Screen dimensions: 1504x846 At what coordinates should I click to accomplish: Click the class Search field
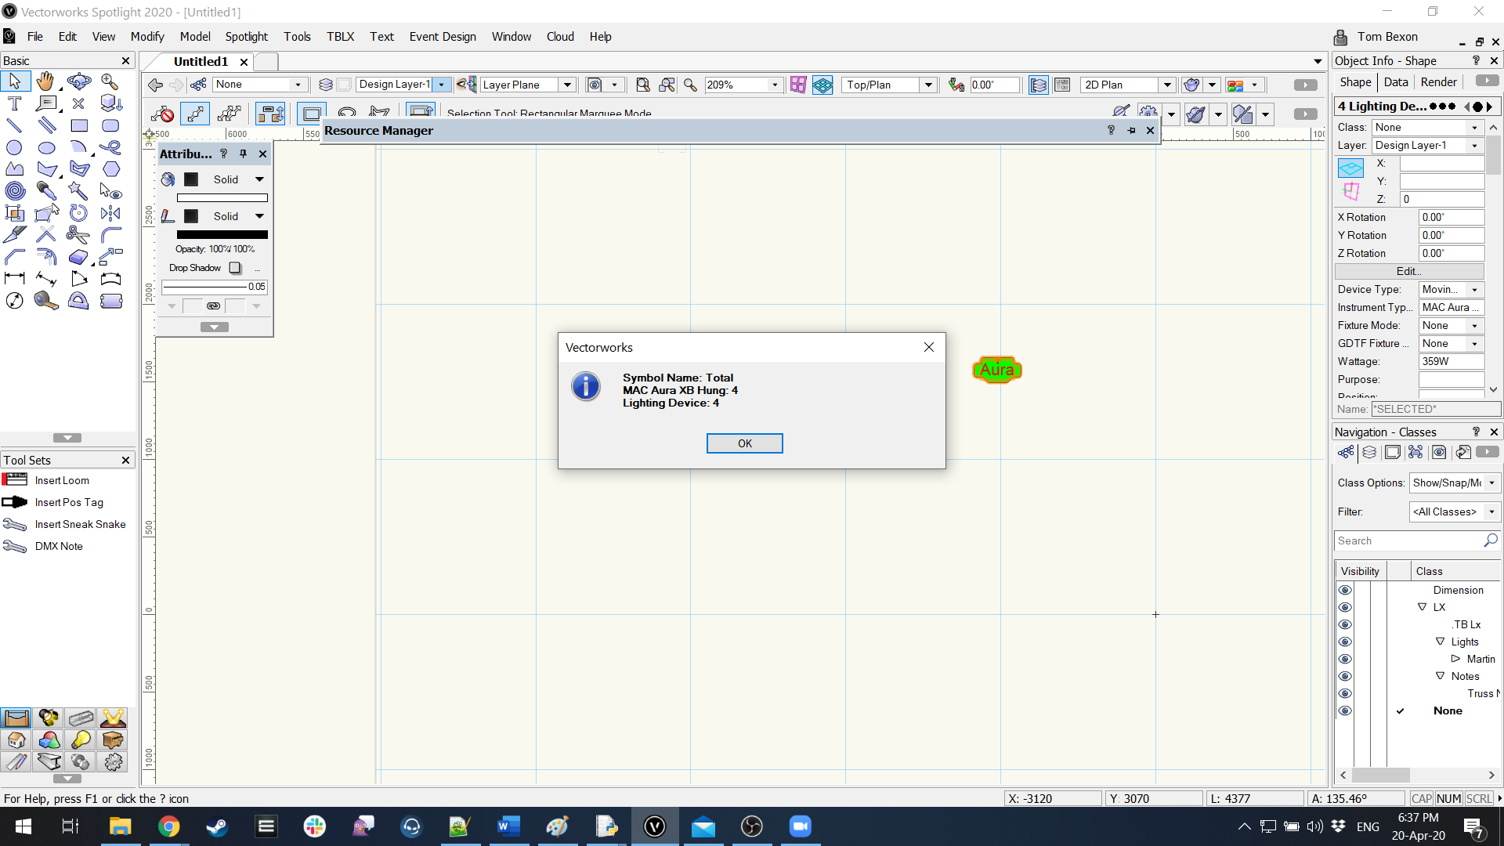[x=1417, y=540]
